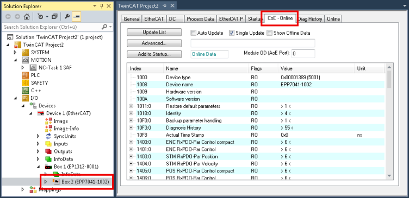
Task: Click the SyncUnits icon
Action: coord(48,136)
